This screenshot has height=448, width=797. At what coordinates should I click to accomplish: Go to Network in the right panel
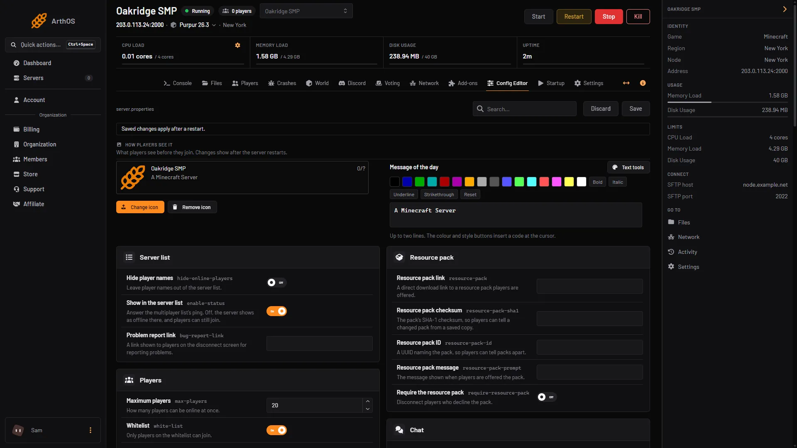(x=683, y=237)
